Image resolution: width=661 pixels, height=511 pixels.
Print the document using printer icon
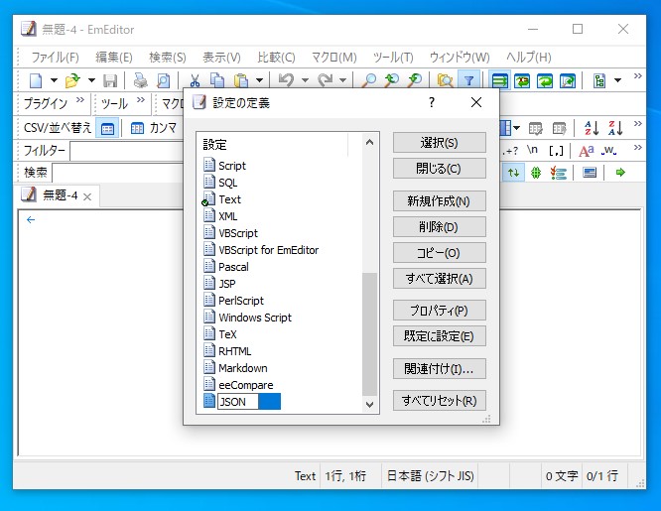click(x=140, y=80)
